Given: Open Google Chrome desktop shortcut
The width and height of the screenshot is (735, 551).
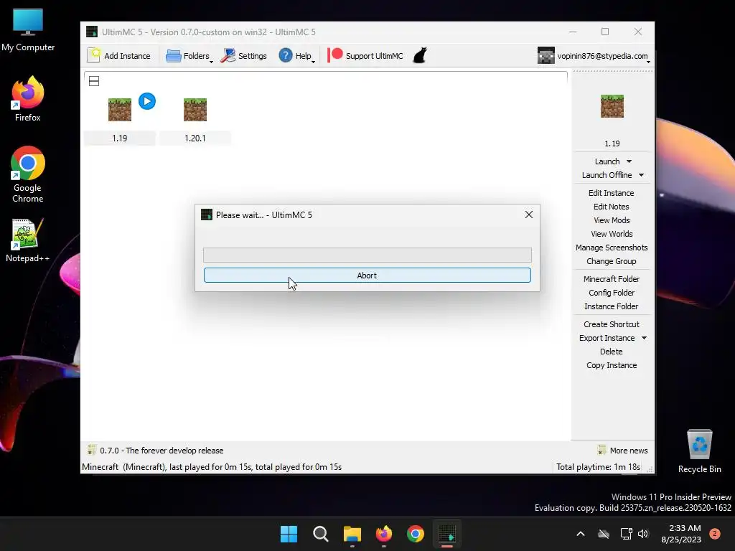Looking at the screenshot, I should click(x=28, y=174).
